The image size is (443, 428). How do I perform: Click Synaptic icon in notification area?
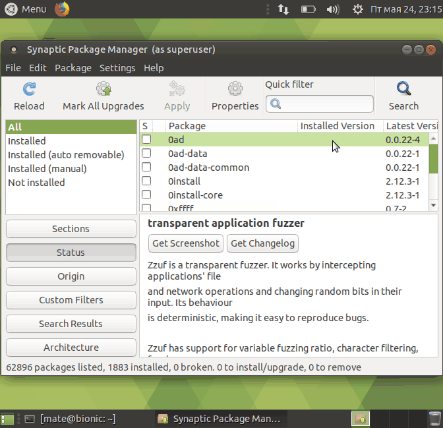pos(361,419)
